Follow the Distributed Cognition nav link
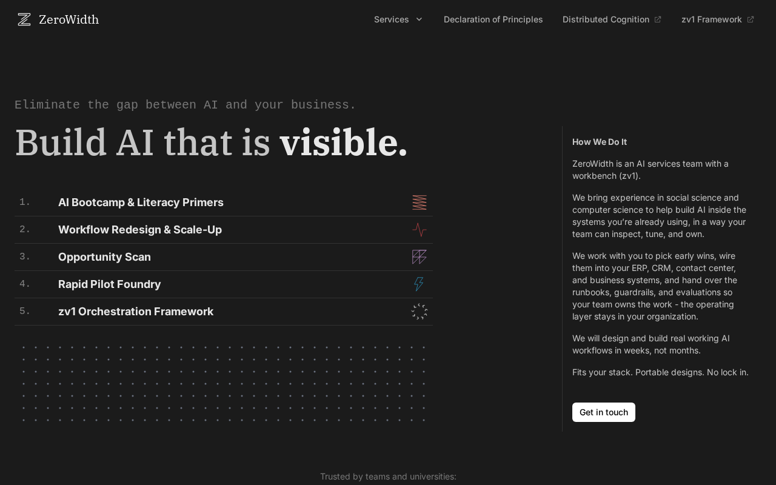The height and width of the screenshot is (485, 776). pyautogui.click(x=606, y=19)
